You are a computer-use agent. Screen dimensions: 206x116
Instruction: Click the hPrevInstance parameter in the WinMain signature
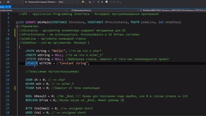click(116, 22)
